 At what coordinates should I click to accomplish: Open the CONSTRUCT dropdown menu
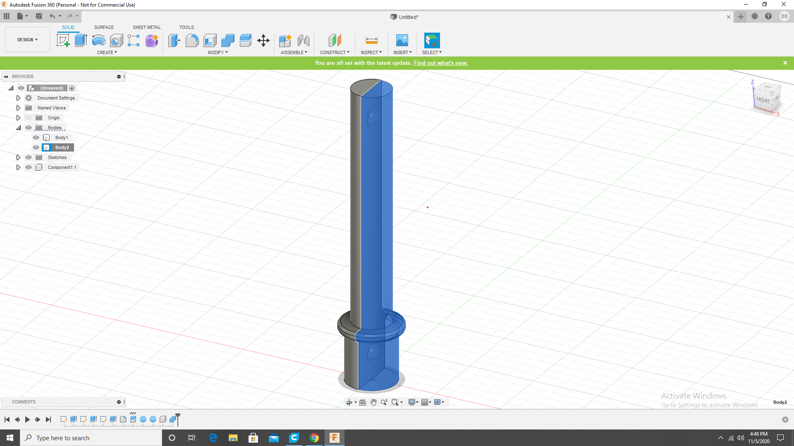(335, 52)
